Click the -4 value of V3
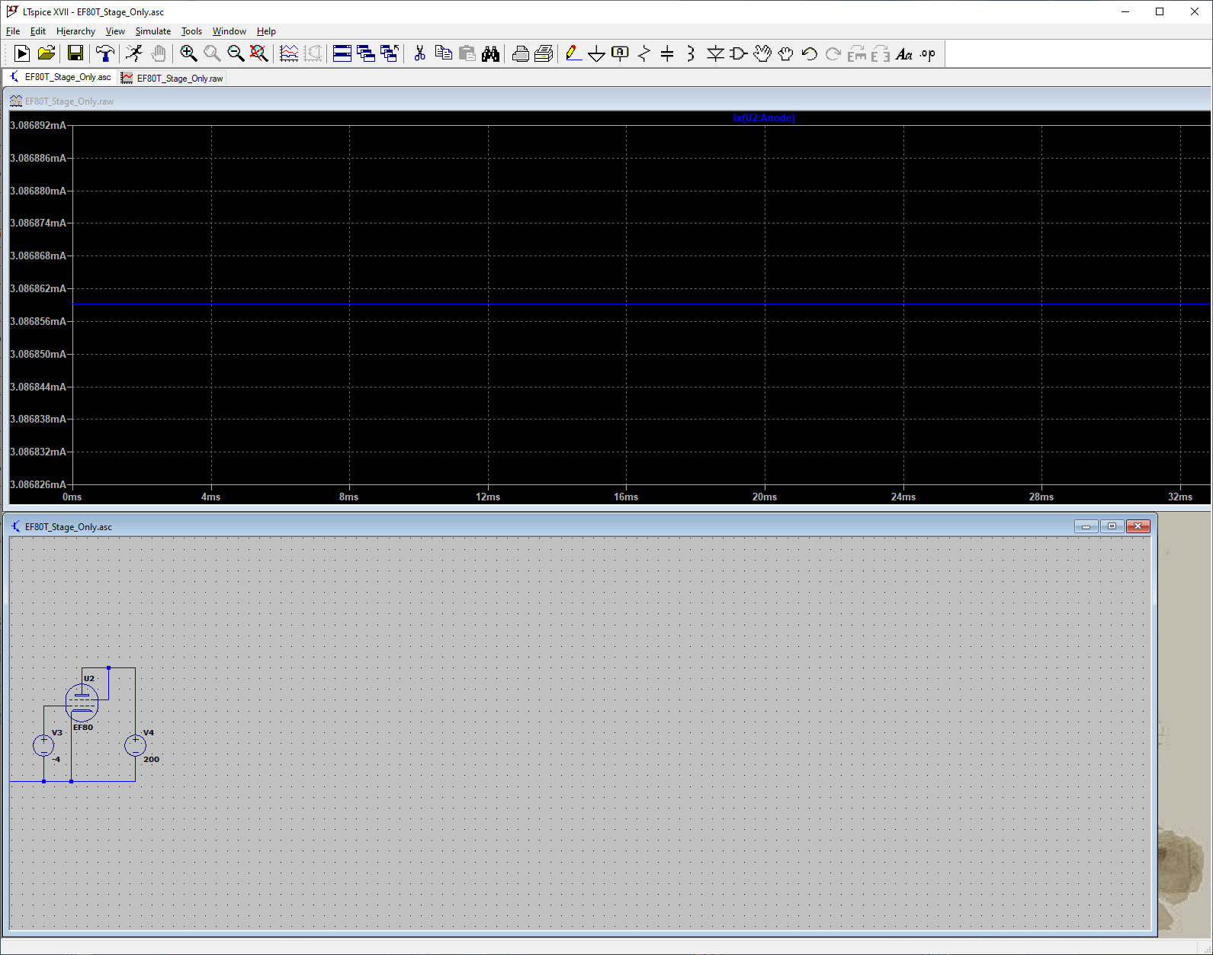Screen dimensions: 1213x955 [x=56, y=759]
